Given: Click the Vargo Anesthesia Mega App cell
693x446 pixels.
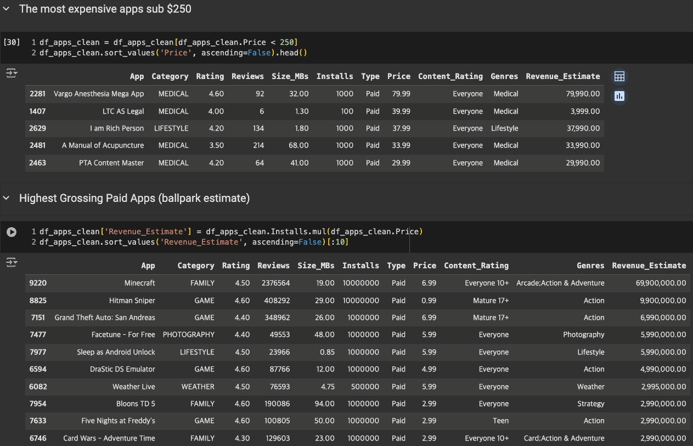Looking at the screenshot, I should pyautogui.click(x=99, y=94).
